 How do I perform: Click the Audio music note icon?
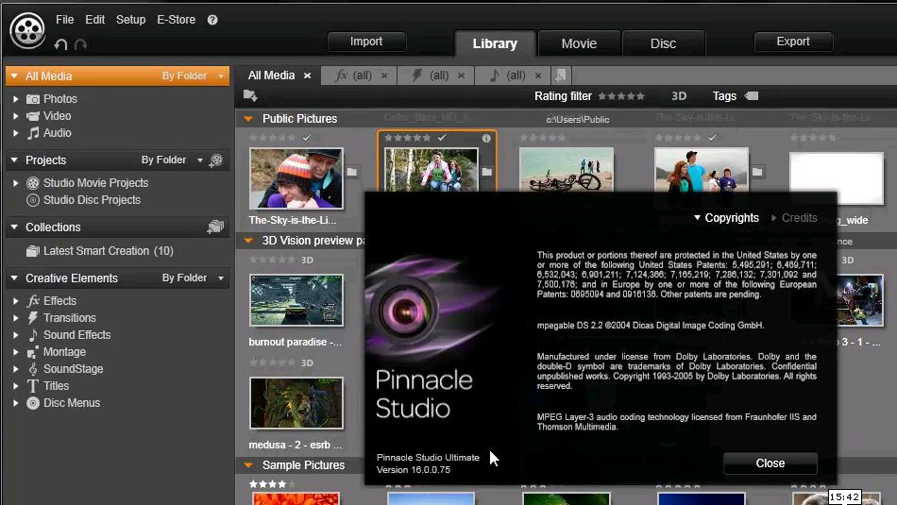[x=33, y=133]
